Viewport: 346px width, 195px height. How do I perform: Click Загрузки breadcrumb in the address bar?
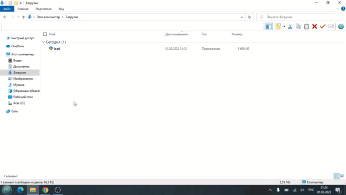click(72, 17)
